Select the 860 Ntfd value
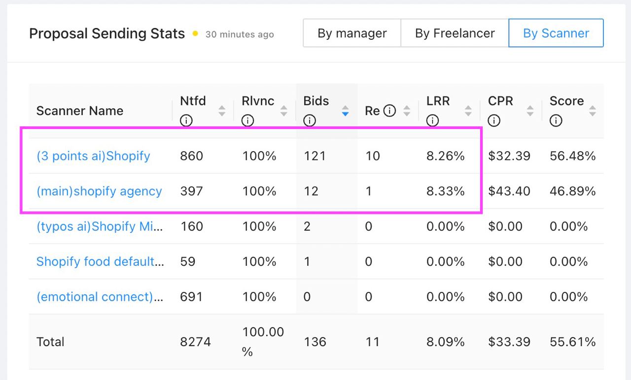 pos(191,156)
